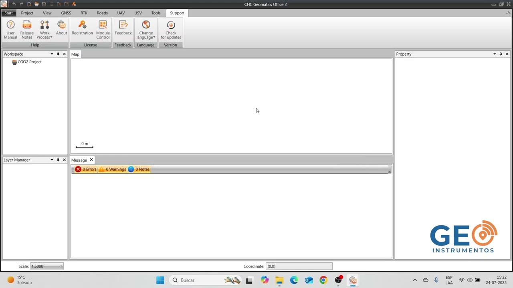
Task: Show hidden system tray icons
Action: click(x=415, y=280)
